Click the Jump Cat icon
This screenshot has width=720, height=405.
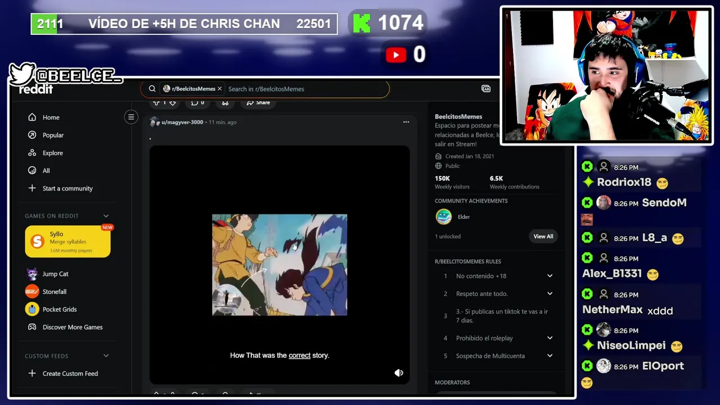click(x=32, y=274)
